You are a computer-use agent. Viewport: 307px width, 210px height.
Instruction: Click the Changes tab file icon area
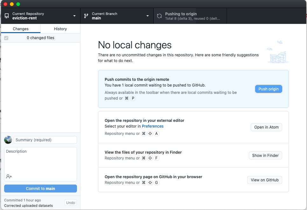(x=21, y=28)
